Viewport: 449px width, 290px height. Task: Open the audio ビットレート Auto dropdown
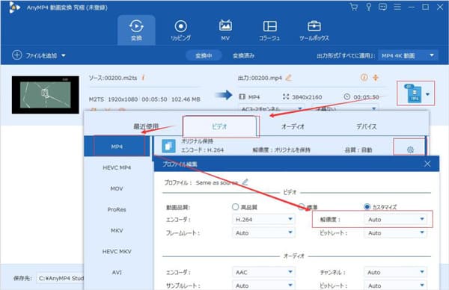coord(395,286)
